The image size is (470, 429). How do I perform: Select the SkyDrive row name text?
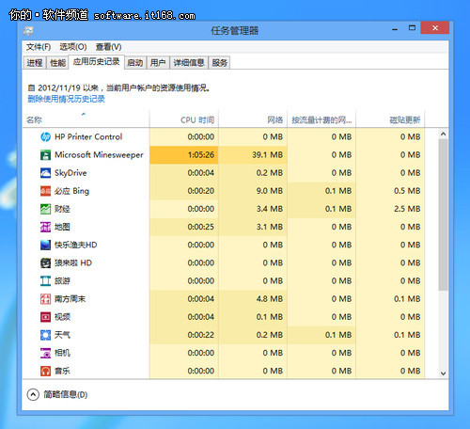click(70, 173)
